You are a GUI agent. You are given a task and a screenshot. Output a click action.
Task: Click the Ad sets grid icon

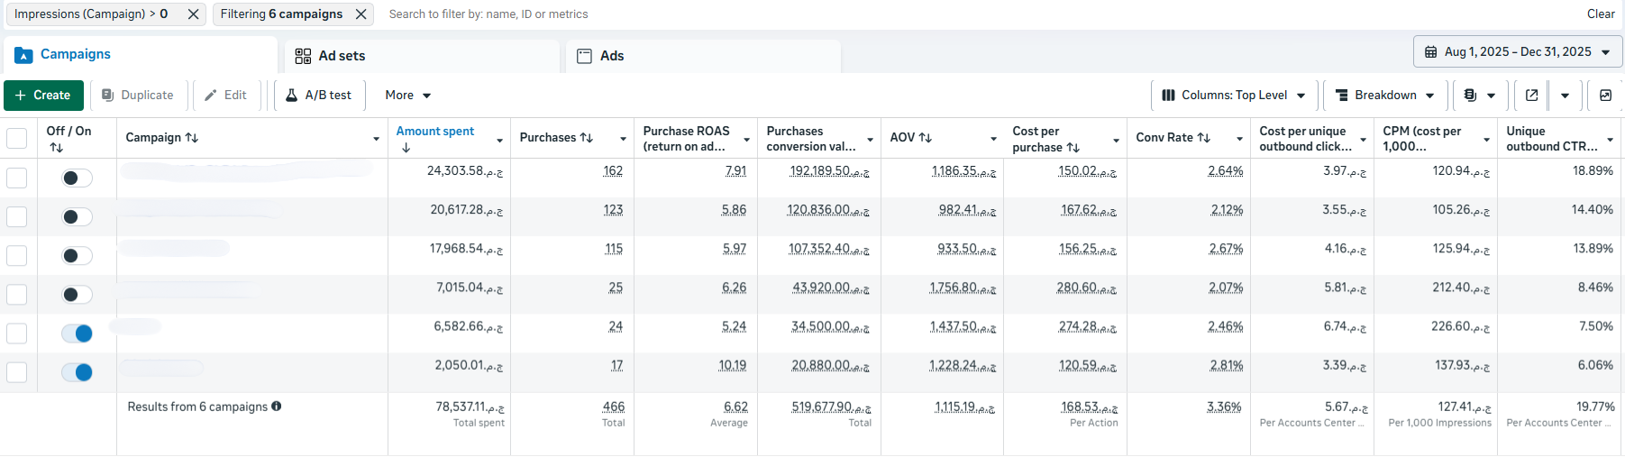pyautogui.click(x=303, y=56)
